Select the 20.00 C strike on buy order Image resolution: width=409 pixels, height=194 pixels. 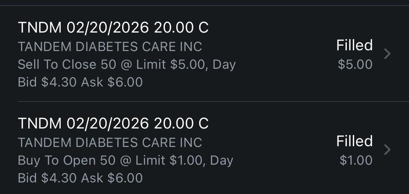(x=181, y=123)
